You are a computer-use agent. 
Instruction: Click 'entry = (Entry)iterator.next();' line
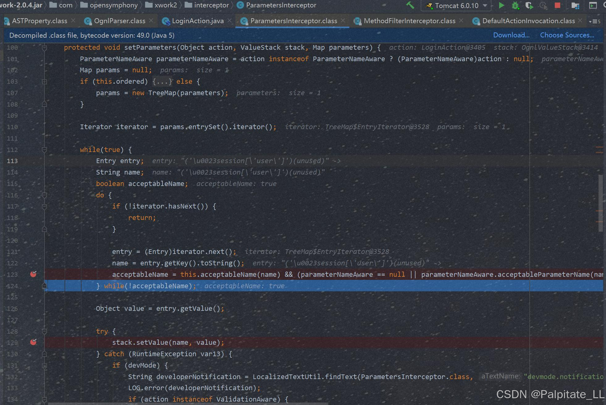(x=174, y=252)
